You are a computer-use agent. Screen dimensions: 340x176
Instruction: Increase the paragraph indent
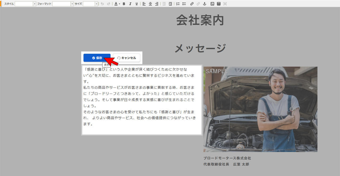[170, 4]
